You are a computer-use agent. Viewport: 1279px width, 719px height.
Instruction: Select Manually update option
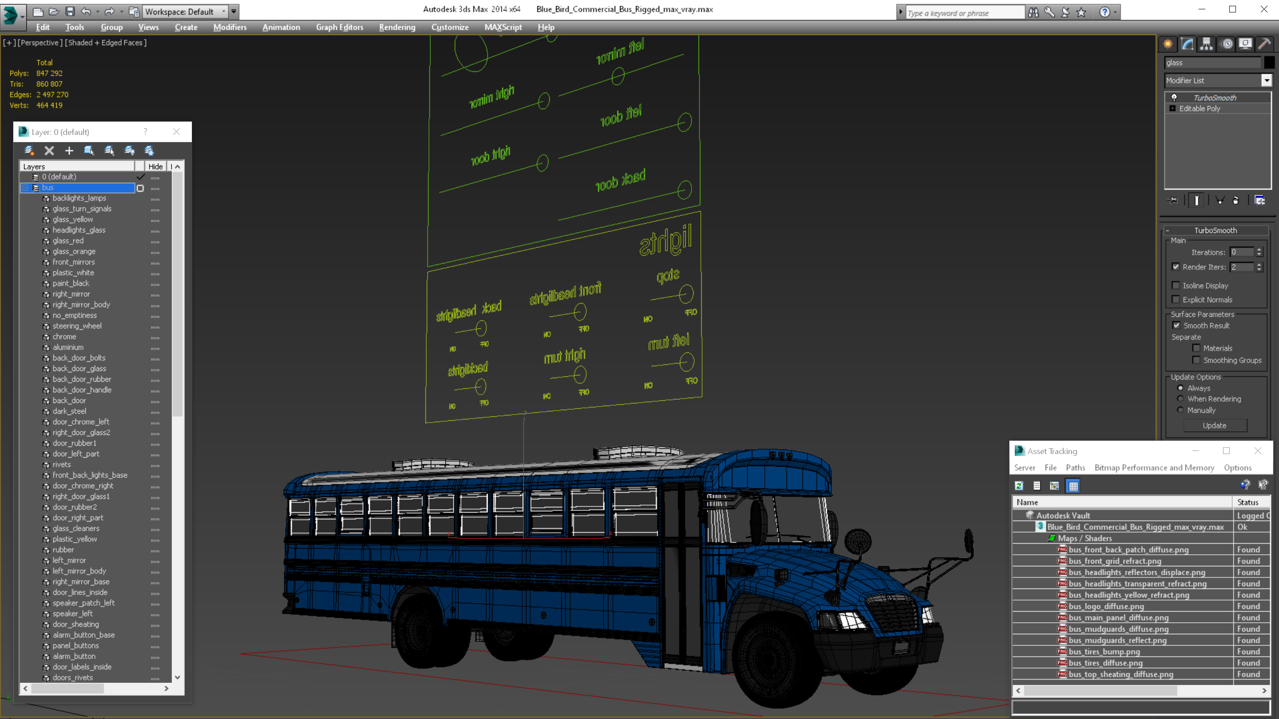1180,410
